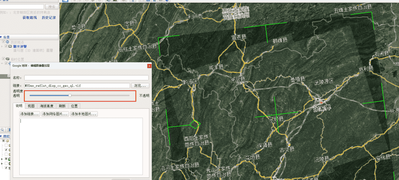Click the 利川市 map label

(x=195, y=16)
